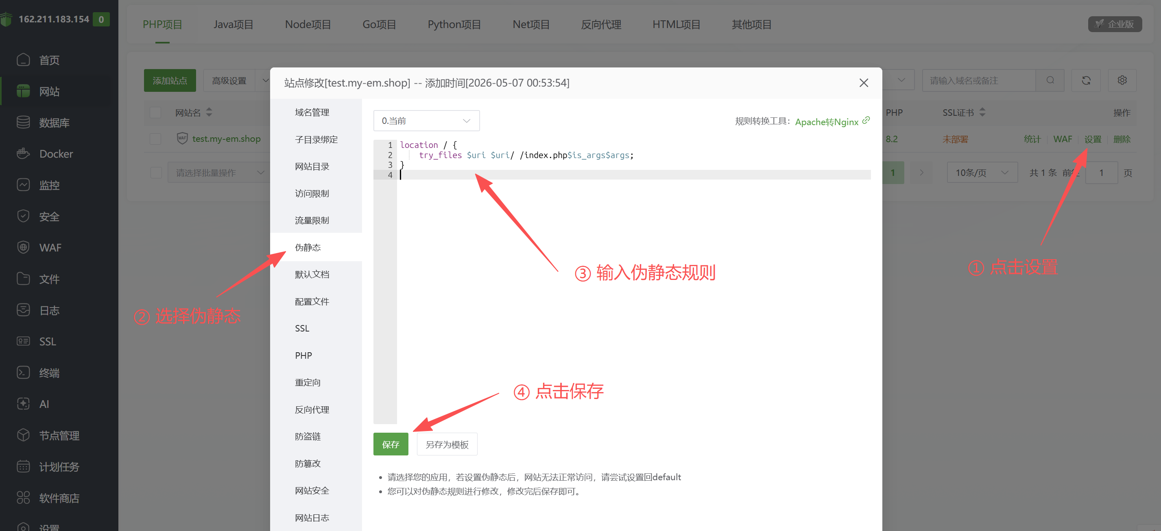Click the 未部署 SSL status link
Viewport: 1161px width, 531px height.
[x=955, y=139]
